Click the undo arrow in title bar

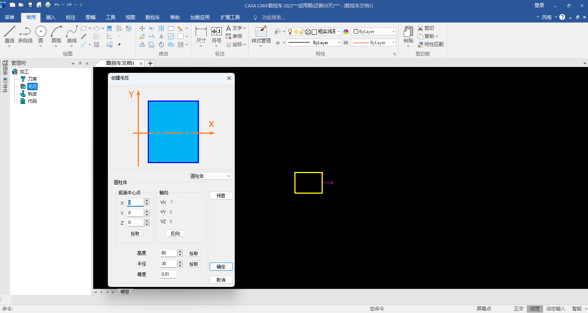point(57,5)
